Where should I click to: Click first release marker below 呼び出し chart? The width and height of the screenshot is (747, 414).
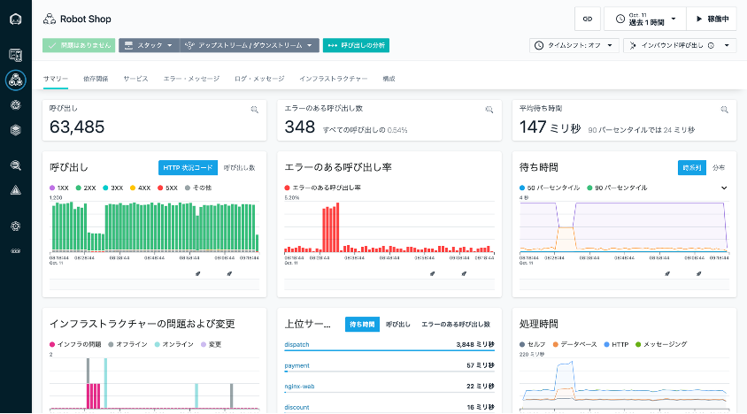[x=197, y=273]
